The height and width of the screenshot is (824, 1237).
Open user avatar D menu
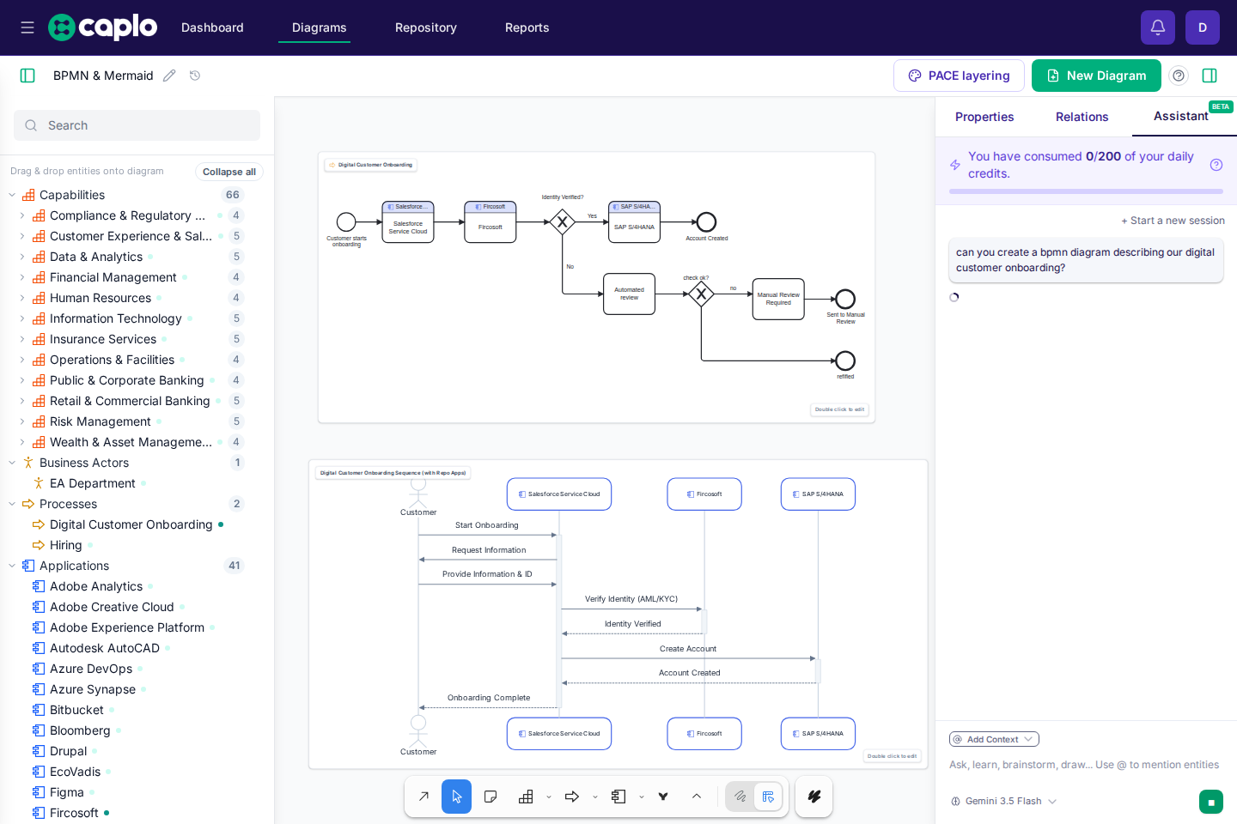(1203, 27)
